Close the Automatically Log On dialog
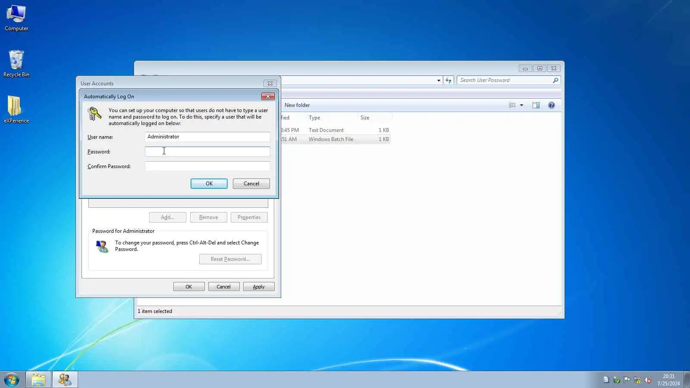This screenshot has width=690, height=388. coord(268,96)
